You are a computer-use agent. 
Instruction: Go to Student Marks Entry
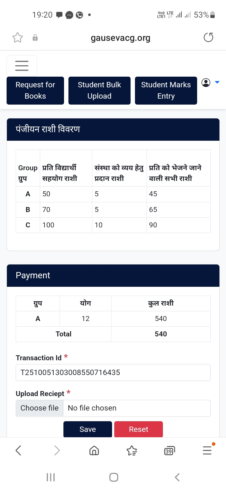coord(166,90)
